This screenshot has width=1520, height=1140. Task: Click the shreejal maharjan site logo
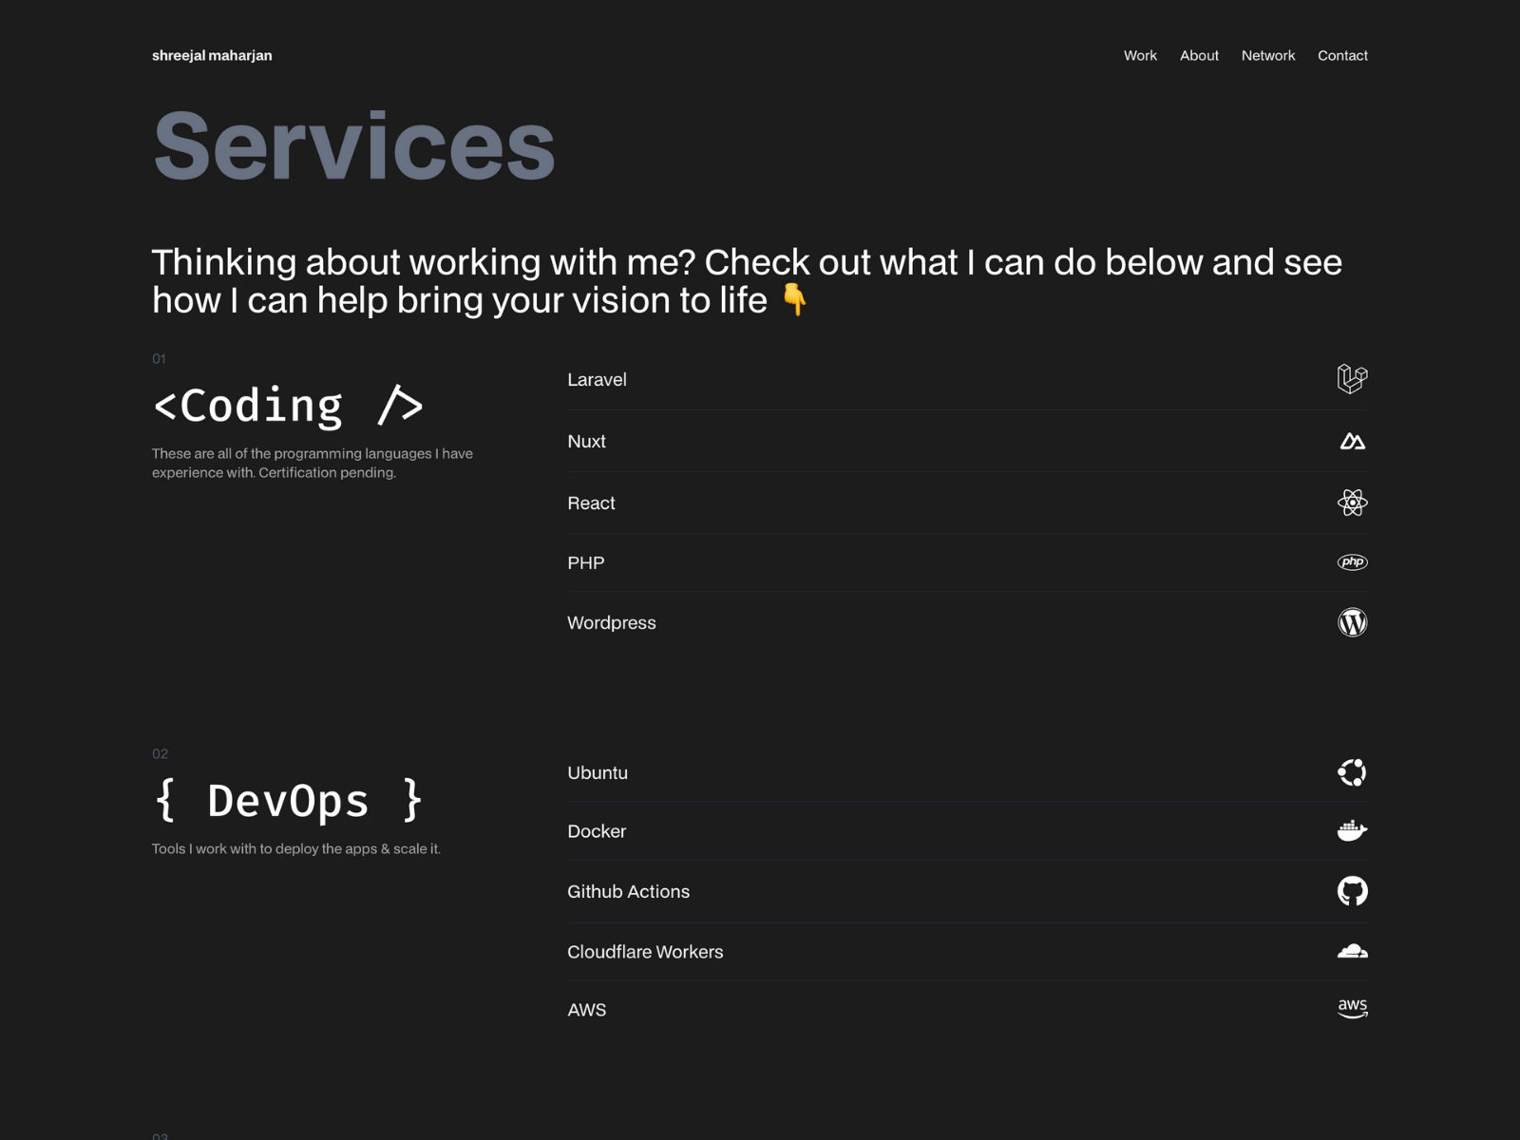pyautogui.click(x=212, y=55)
